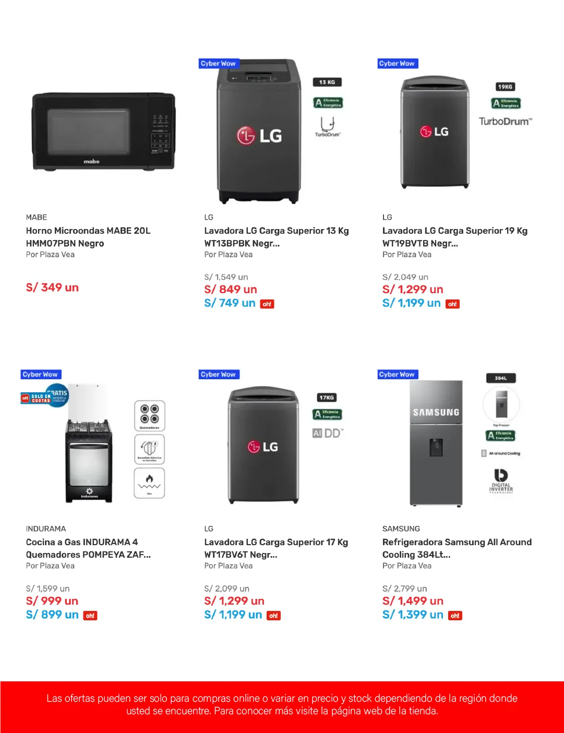Open the LG 13 Kg washer image

259,131
